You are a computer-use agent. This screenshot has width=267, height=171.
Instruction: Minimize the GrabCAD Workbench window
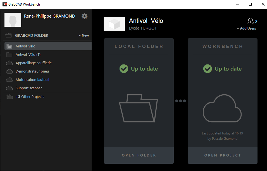(238, 4)
